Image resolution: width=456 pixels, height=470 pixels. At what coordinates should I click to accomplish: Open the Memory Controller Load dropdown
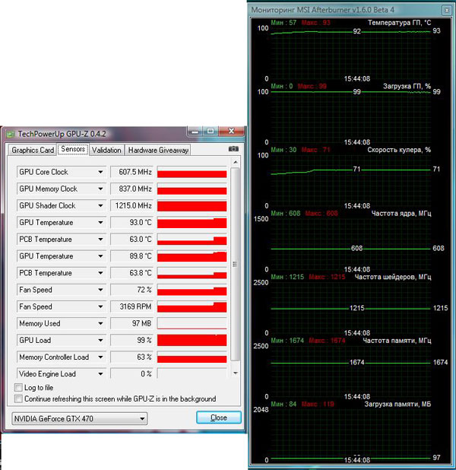tap(100, 357)
